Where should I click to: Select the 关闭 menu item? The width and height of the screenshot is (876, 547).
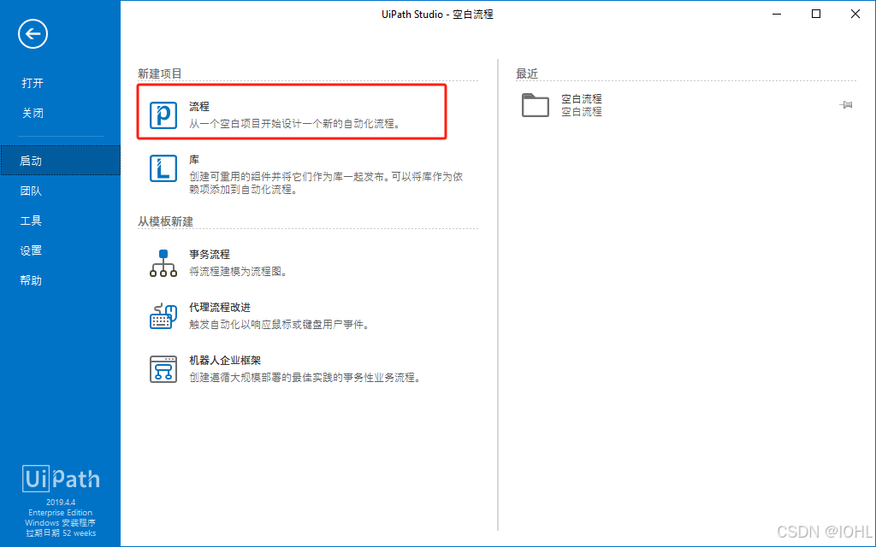click(x=33, y=113)
